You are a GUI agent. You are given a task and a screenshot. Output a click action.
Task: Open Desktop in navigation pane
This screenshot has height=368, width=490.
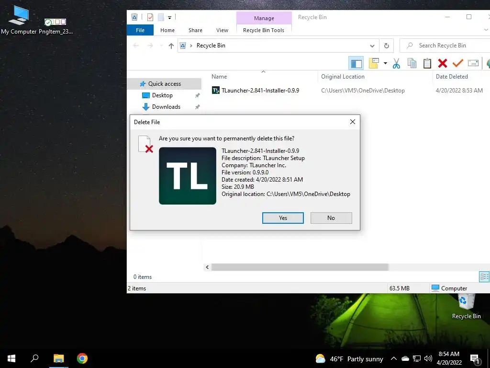tap(162, 95)
